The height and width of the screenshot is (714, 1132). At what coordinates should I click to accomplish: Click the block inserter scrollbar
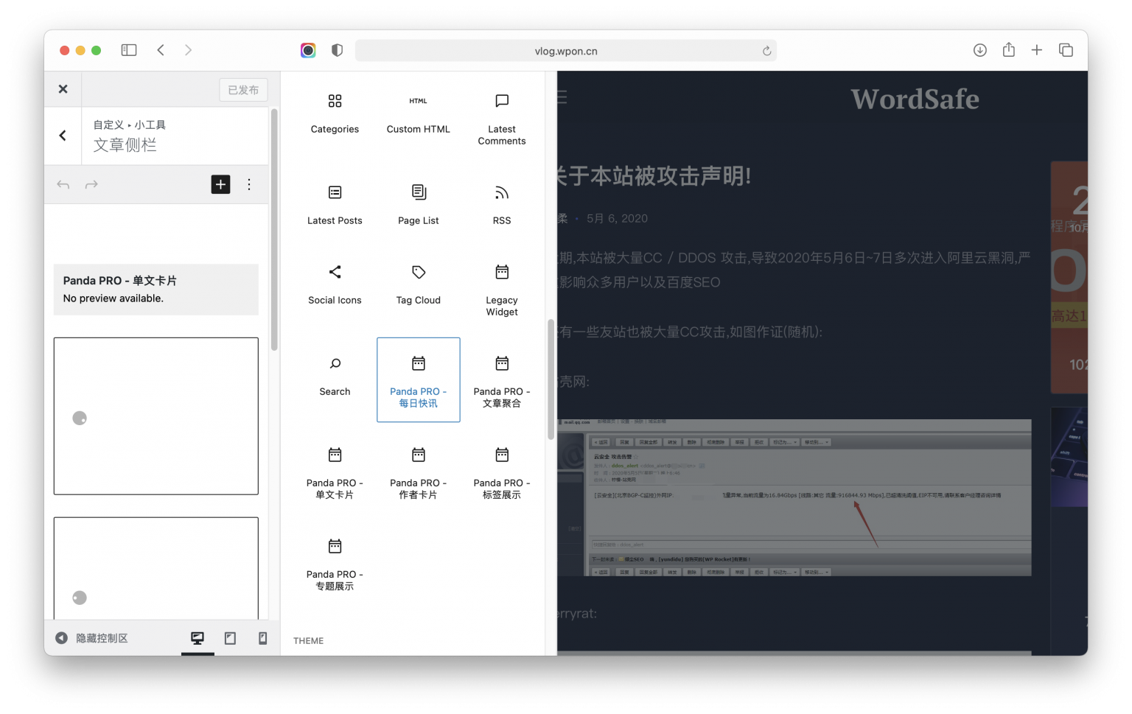coord(551,379)
